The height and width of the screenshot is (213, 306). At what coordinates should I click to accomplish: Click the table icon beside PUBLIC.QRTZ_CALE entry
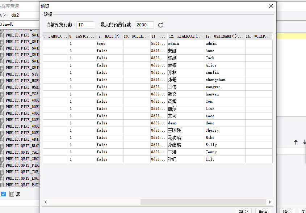(x=2, y=152)
